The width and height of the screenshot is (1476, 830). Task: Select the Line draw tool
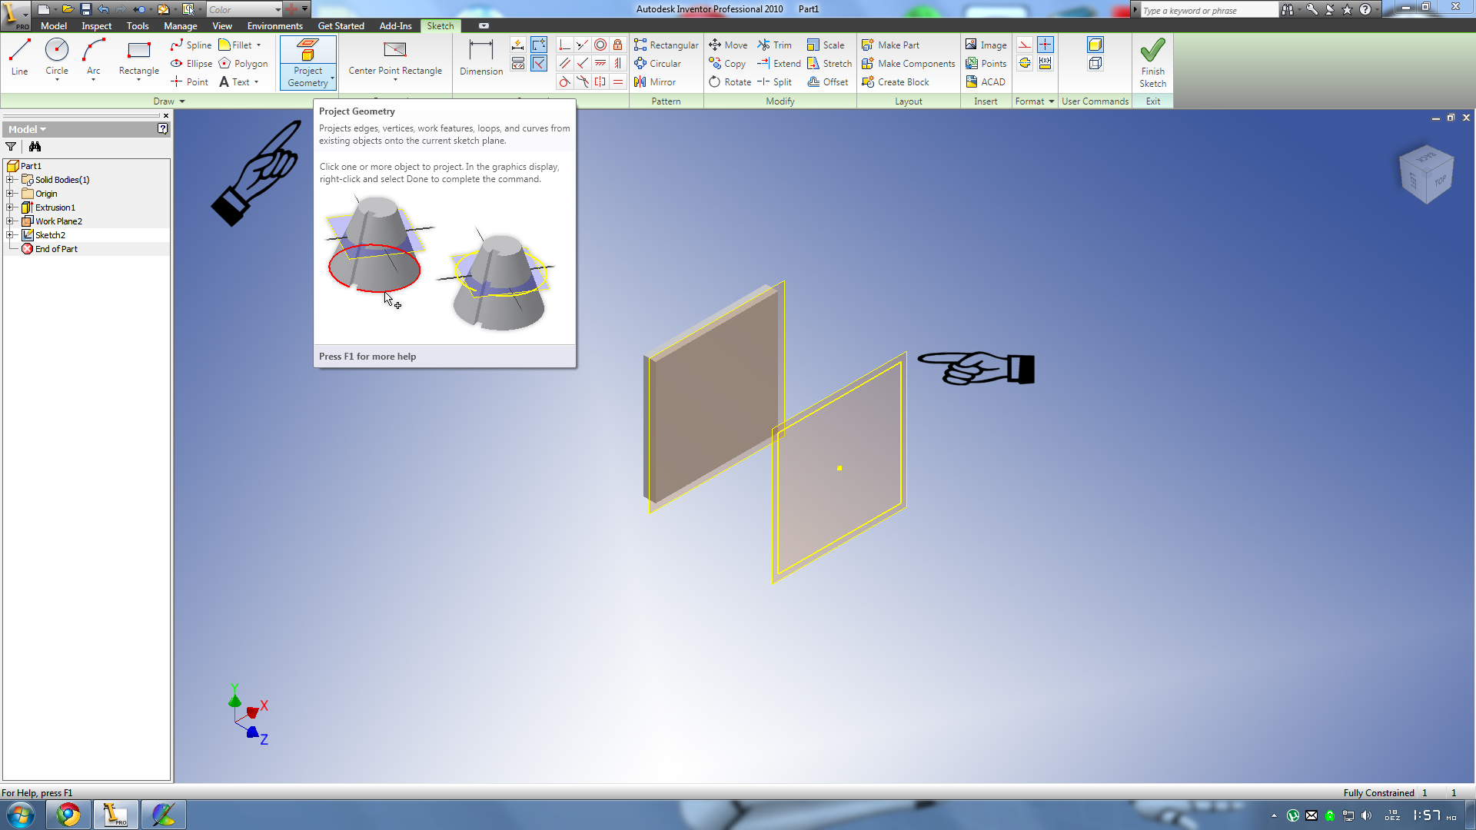point(19,57)
